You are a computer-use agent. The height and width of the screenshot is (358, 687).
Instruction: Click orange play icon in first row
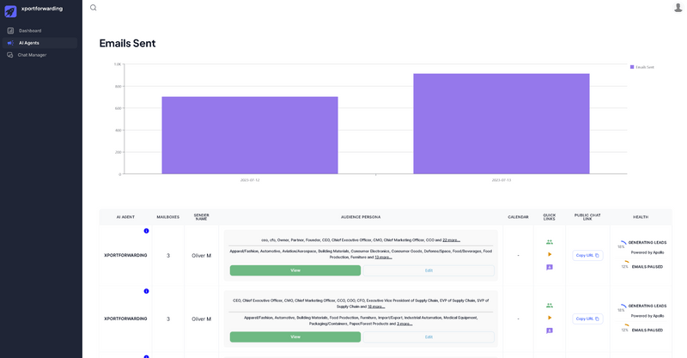pos(550,254)
